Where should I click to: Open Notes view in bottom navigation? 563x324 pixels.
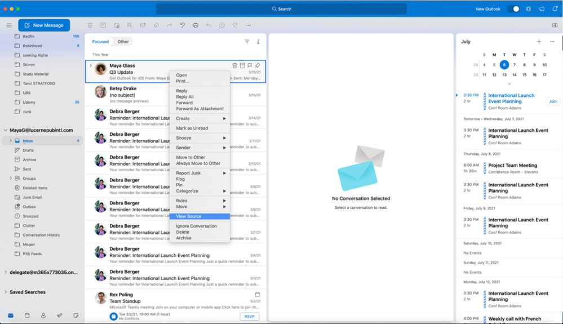coord(76,316)
